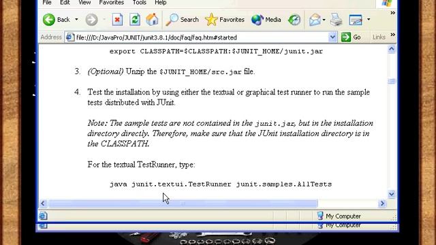Click 'For the textual TestRunner, type:' text
This screenshot has width=436, height=245.
141,165
